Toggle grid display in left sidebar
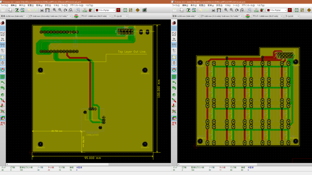The image size is (312, 175). [x=3, y=28]
